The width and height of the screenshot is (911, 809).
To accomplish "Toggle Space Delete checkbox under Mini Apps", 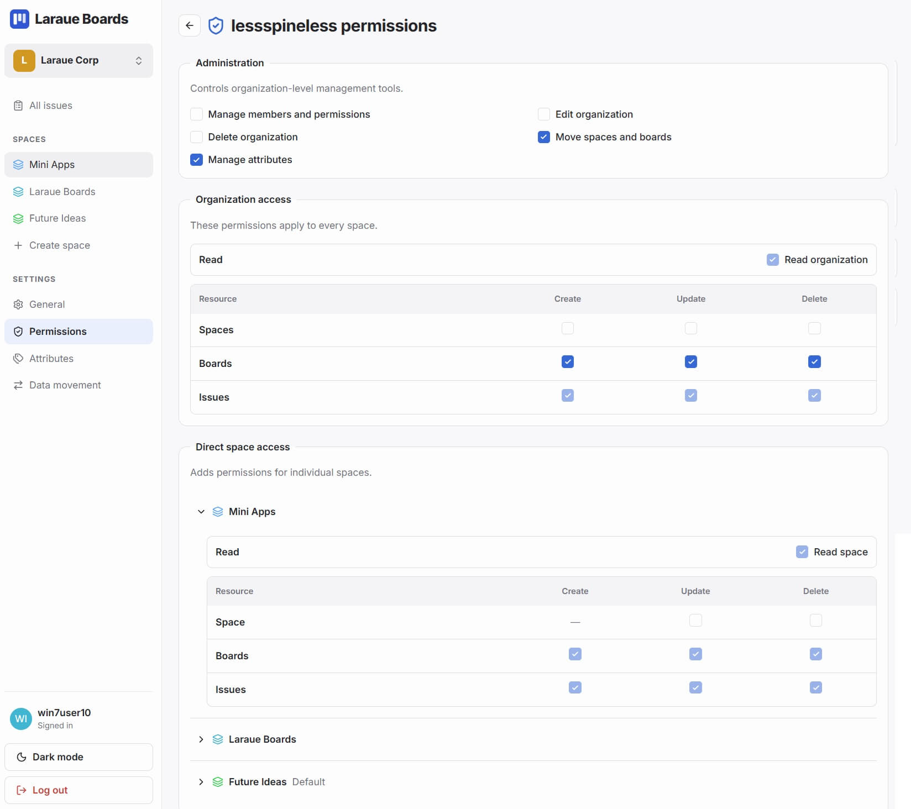I will pyautogui.click(x=816, y=621).
